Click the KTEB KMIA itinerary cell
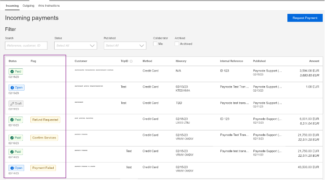The height and width of the screenshot is (180, 325). point(183,91)
